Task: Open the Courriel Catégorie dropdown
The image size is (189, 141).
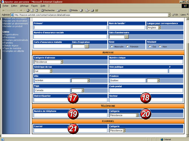Action: (117, 130)
